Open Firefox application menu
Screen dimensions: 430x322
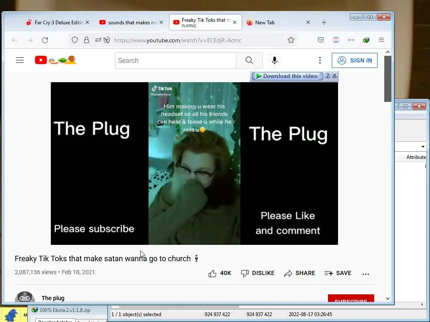(381, 40)
